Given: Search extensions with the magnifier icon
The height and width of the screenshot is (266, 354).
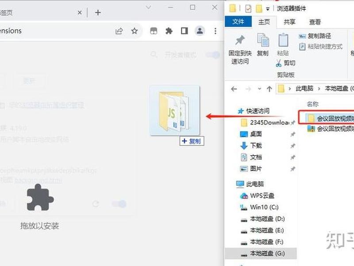Looking at the screenshot, I should tap(154, 55).
